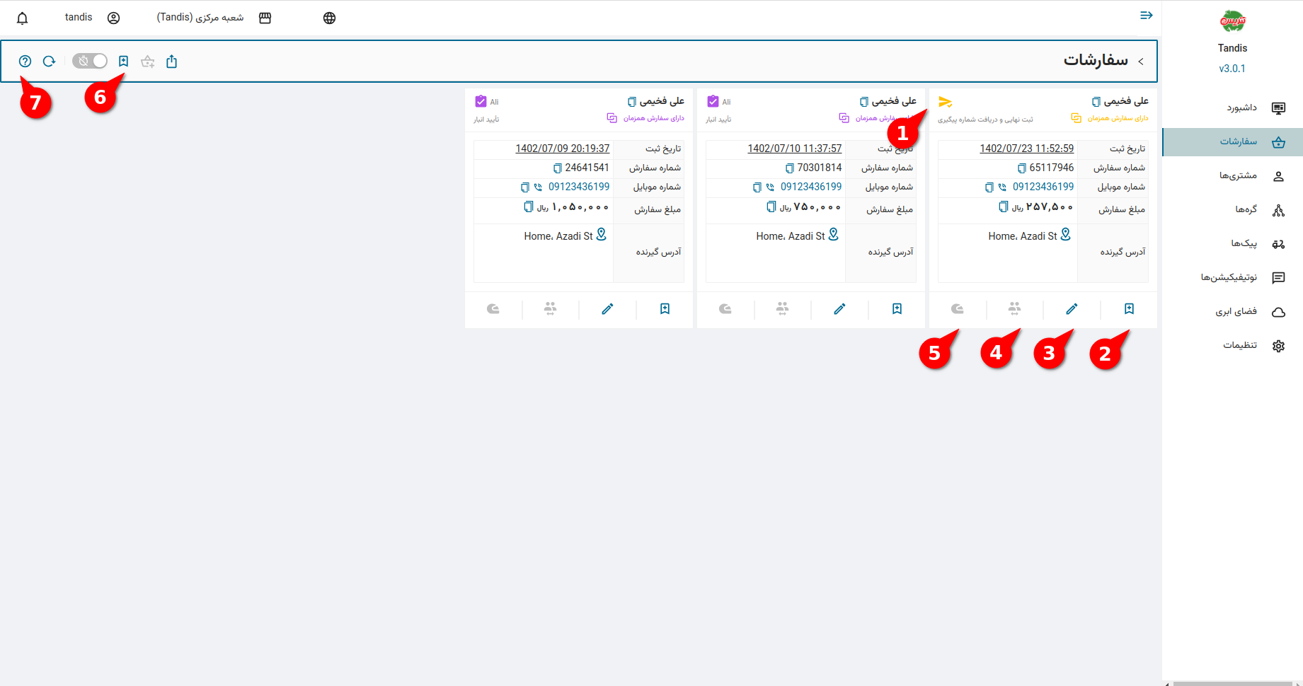Click phone number on order 65117946
1303x686 pixels.
click(x=1043, y=187)
